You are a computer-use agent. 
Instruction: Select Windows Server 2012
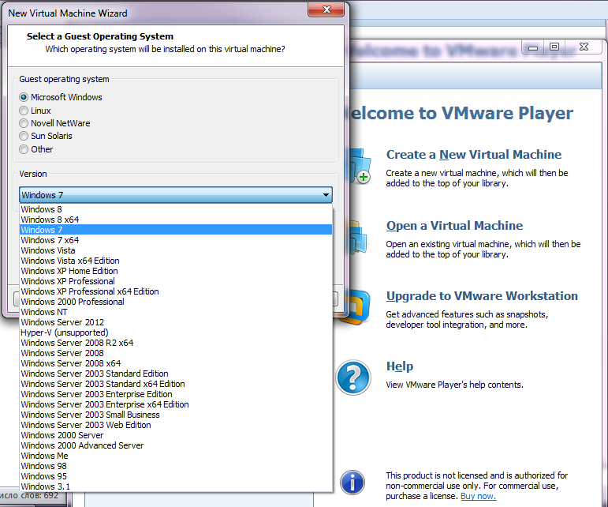[176, 322]
